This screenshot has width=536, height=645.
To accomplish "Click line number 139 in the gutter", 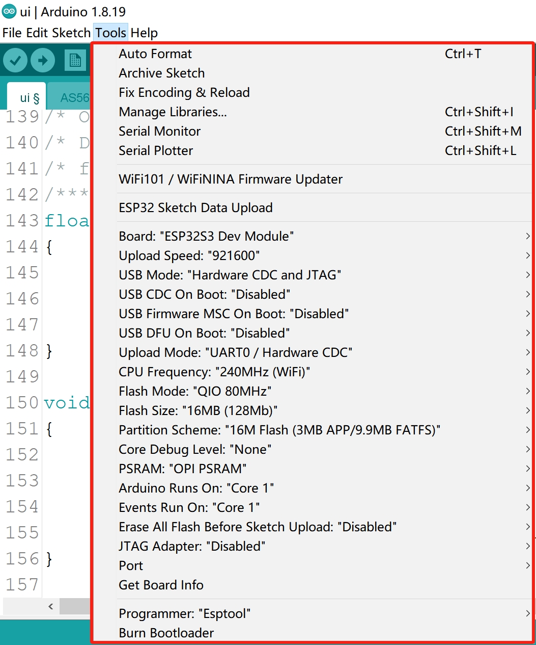I will coord(22,116).
